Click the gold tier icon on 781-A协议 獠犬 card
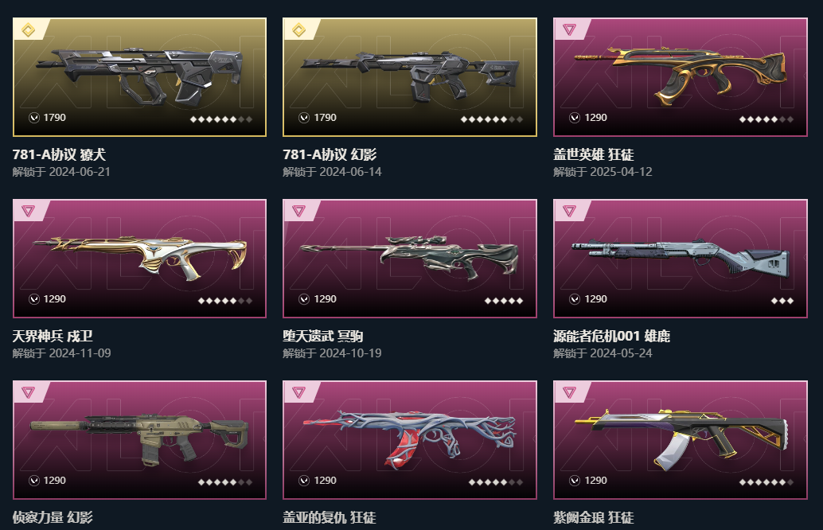This screenshot has width=823, height=530. pos(29,30)
